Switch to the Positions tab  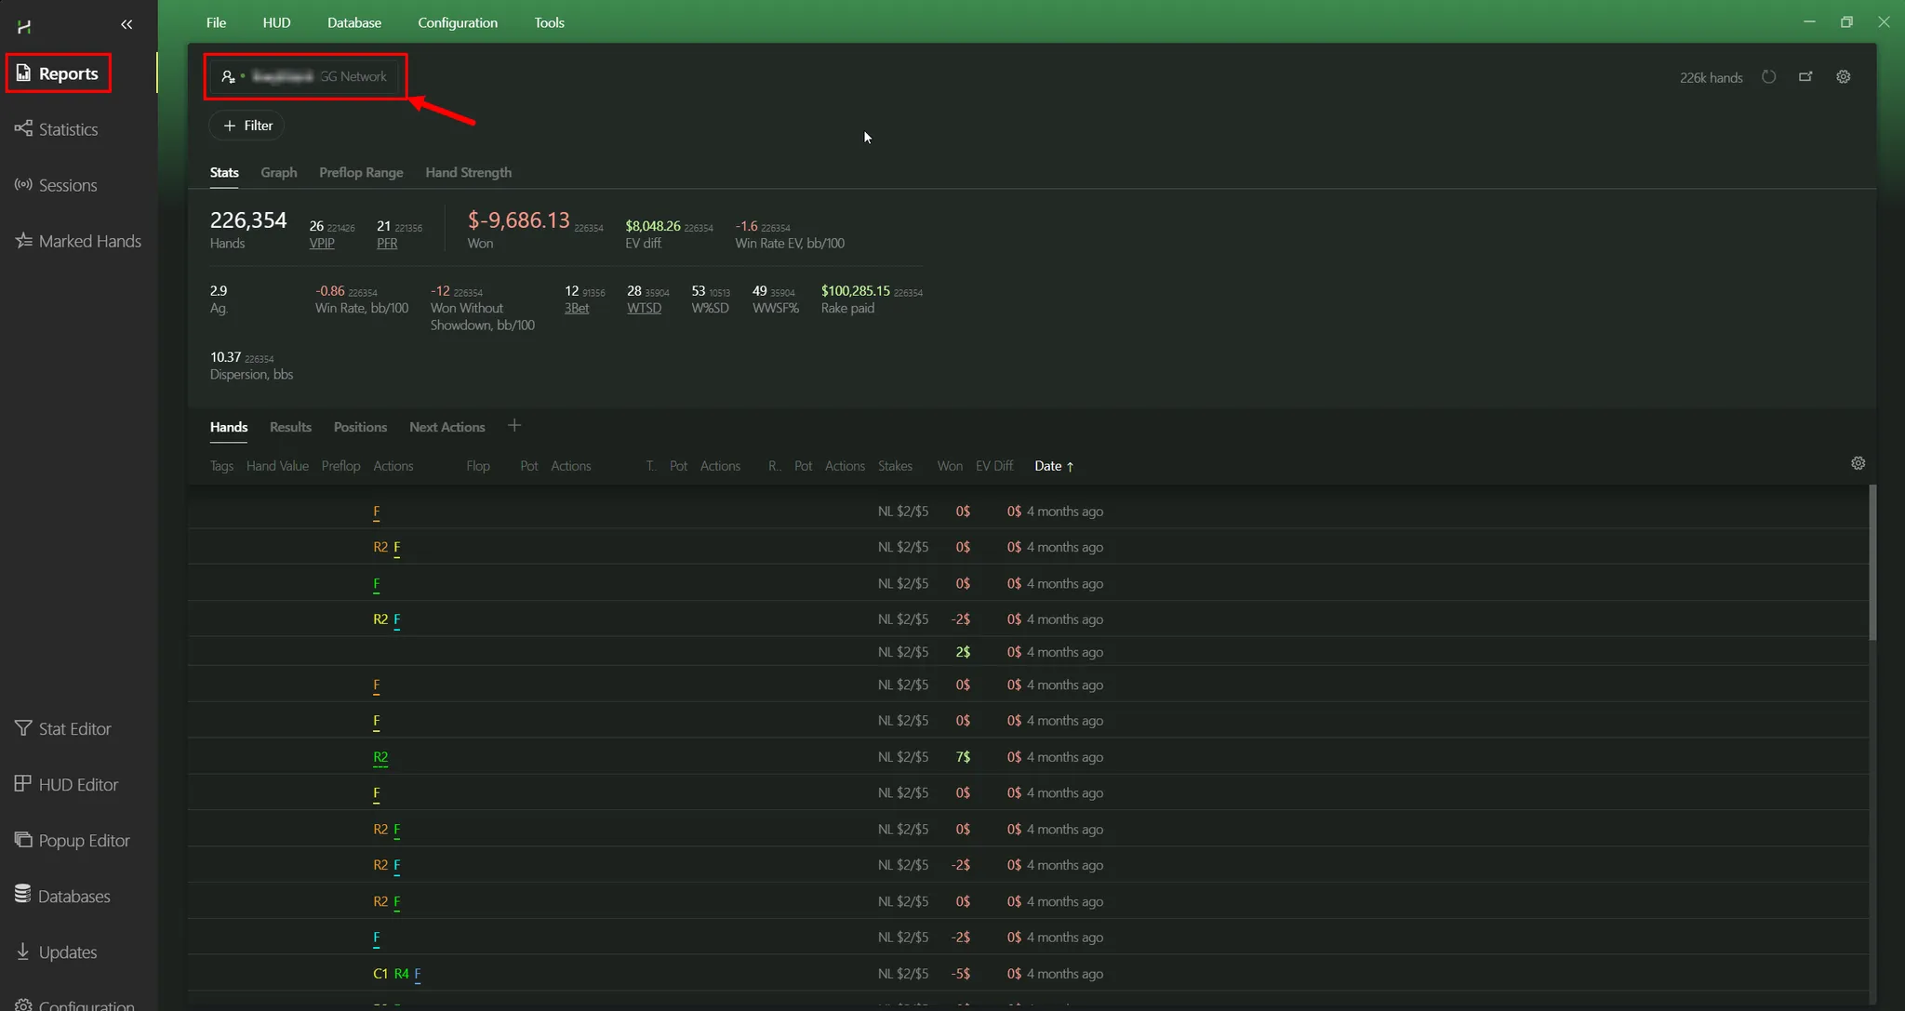click(x=360, y=427)
